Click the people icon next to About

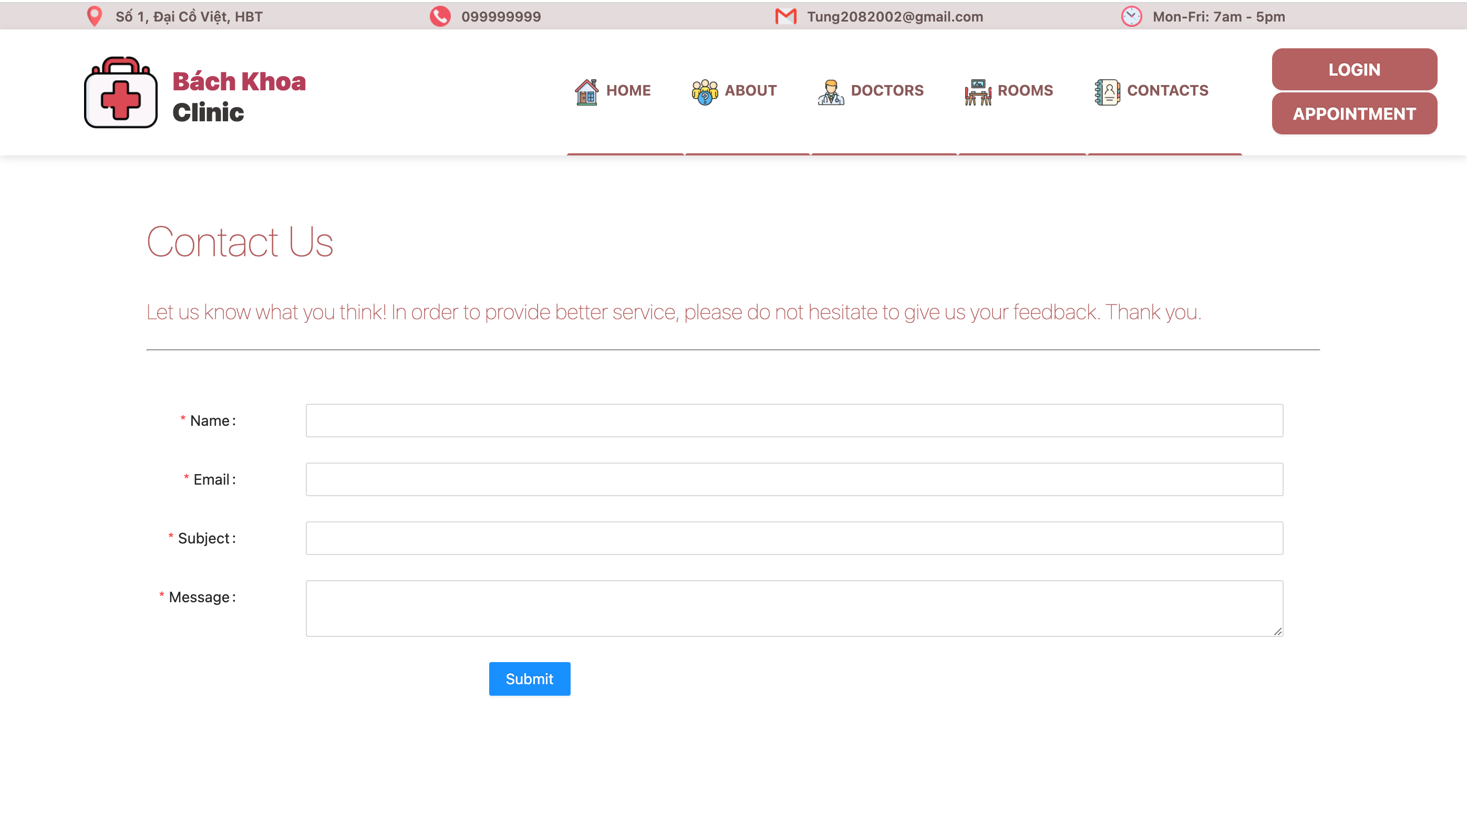click(x=705, y=91)
